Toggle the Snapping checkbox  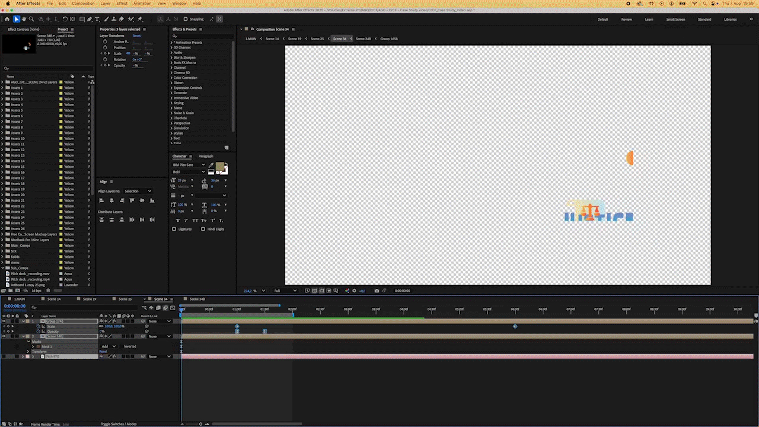(x=186, y=19)
